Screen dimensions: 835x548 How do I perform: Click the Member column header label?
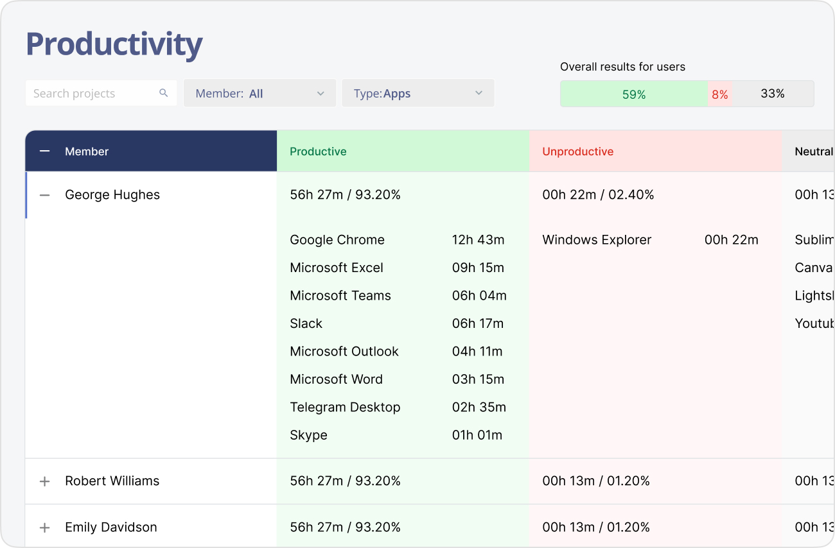pos(87,151)
